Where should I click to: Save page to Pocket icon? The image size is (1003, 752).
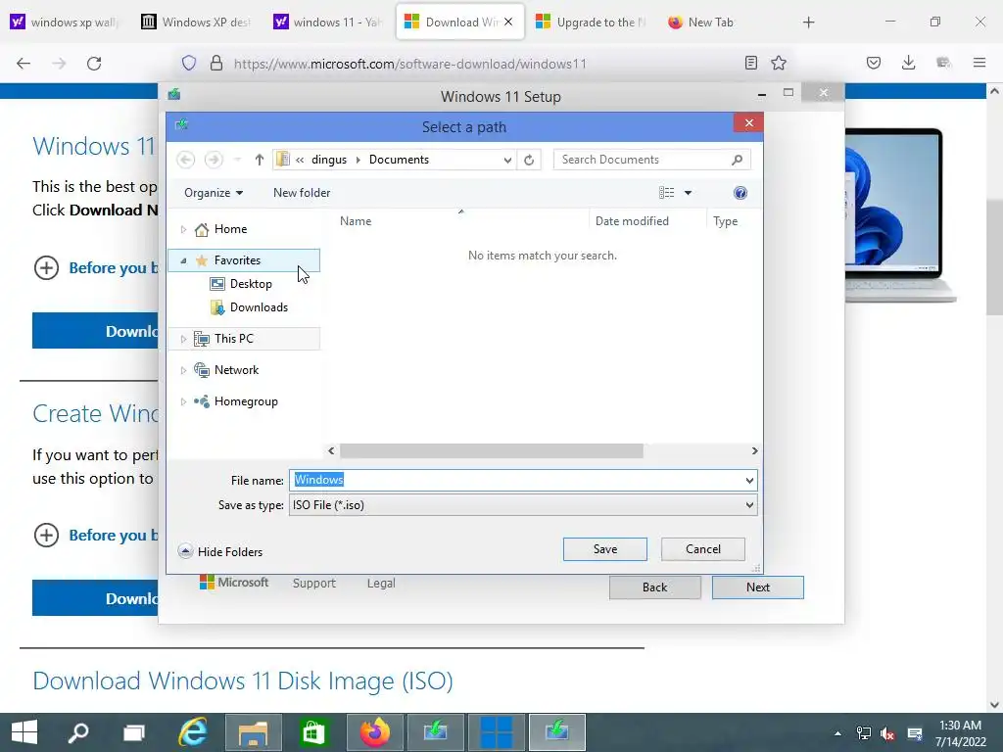[x=874, y=63]
